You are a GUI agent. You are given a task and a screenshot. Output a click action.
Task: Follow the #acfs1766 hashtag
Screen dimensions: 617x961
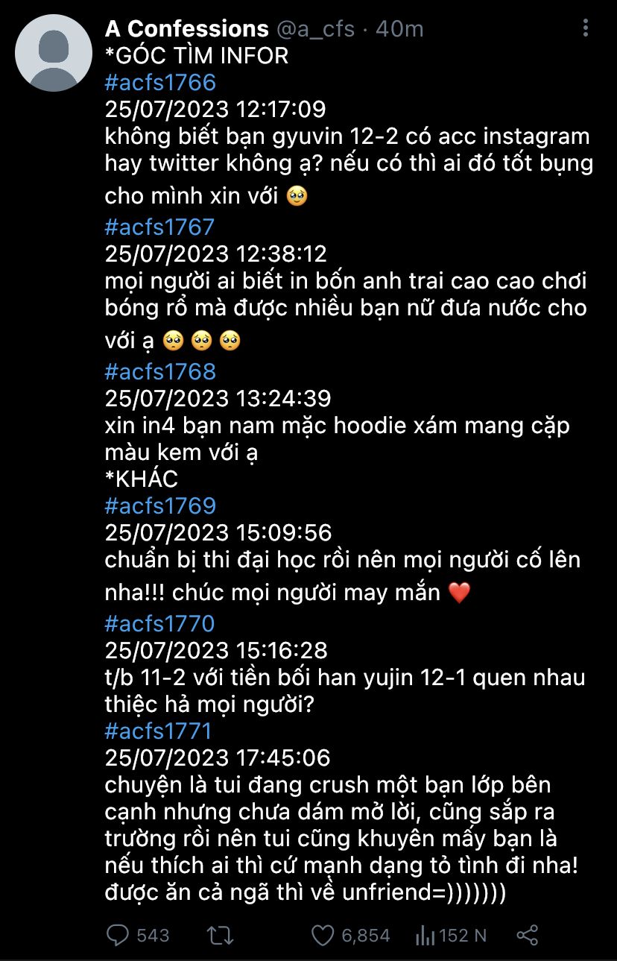160,82
